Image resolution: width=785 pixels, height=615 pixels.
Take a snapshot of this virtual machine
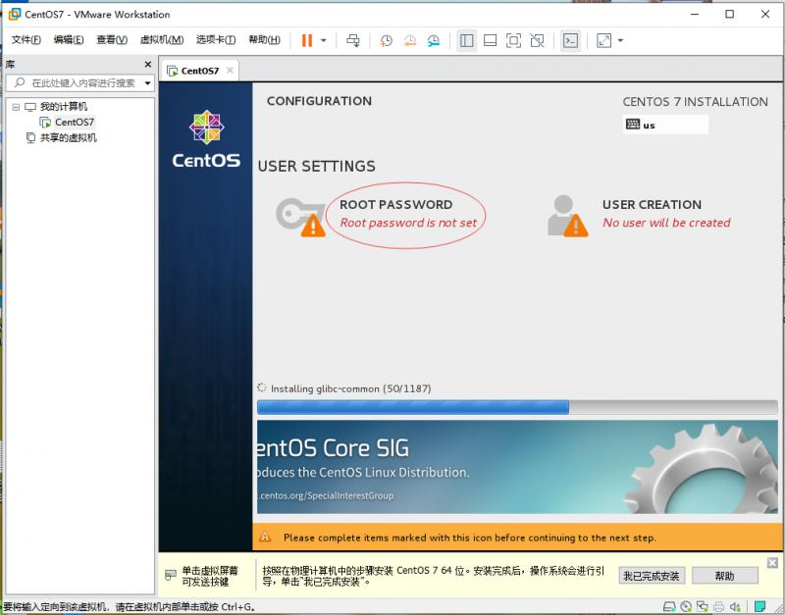pos(386,40)
